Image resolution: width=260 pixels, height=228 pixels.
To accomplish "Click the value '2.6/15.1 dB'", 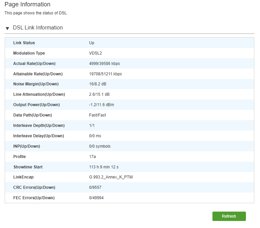I will [99, 94].
